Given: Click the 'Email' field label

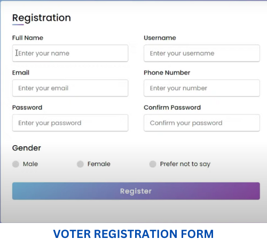Looking at the screenshot, I should pyautogui.click(x=21, y=73).
